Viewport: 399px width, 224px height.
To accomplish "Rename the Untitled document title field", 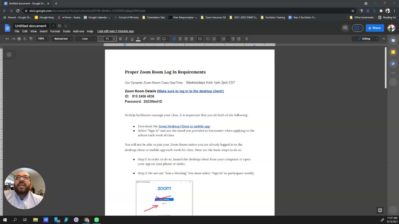I will pyautogui.click(x=31, y=26).
